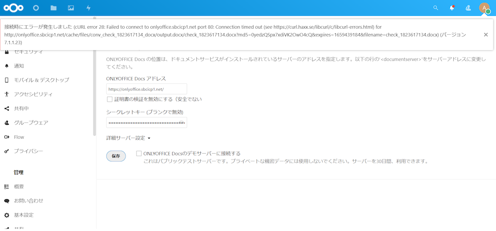Click the シークレットキー password field
This screenshot has width=496, height=231.
click(x=146, y=122)
